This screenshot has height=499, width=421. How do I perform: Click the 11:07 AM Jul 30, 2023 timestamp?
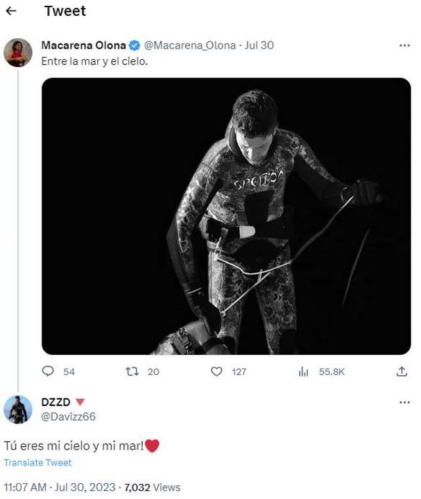[x=59, y=487]
